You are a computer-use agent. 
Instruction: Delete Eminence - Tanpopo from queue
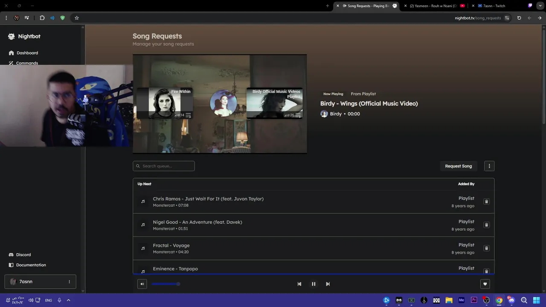pyautogui.click(x=486, y=271)
